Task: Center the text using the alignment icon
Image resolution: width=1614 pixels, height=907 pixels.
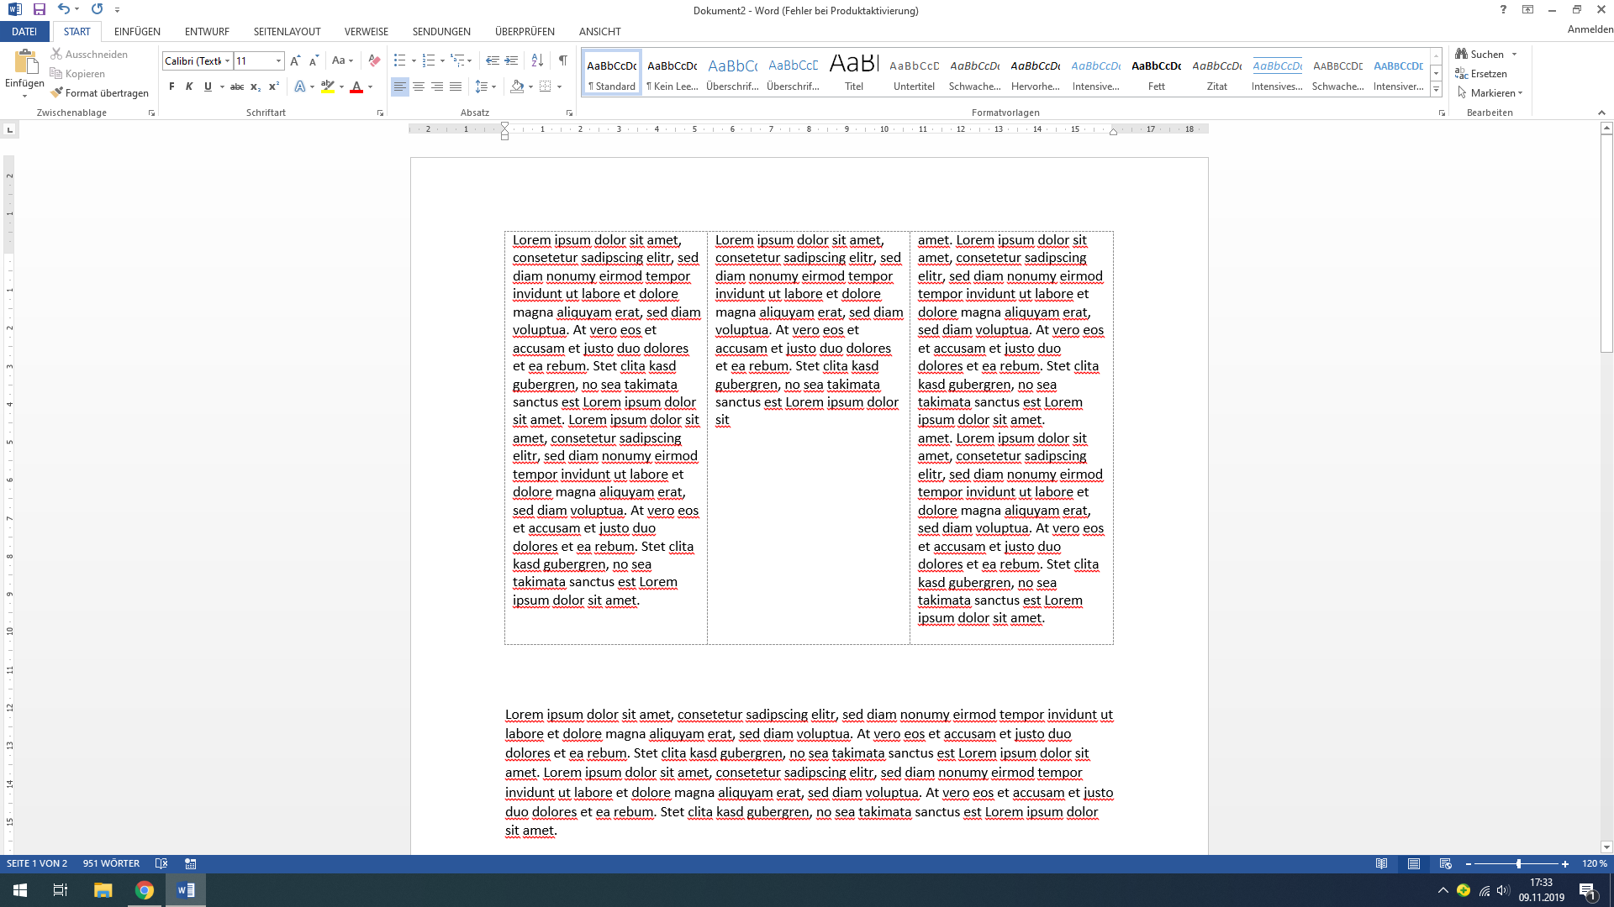Action: click(419, 87)
